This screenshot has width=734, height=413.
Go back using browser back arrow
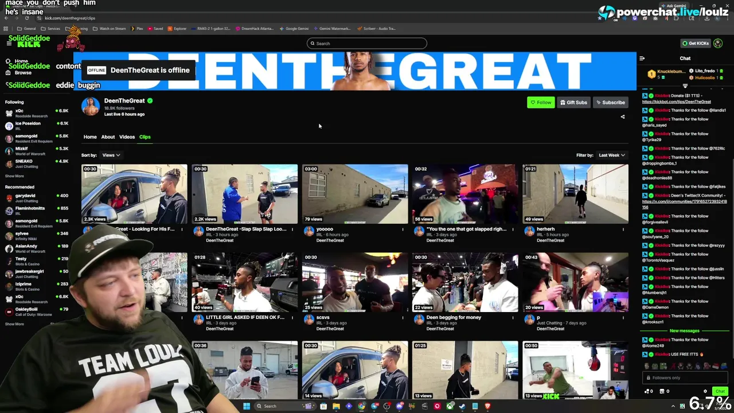click(x=6, y=18)
